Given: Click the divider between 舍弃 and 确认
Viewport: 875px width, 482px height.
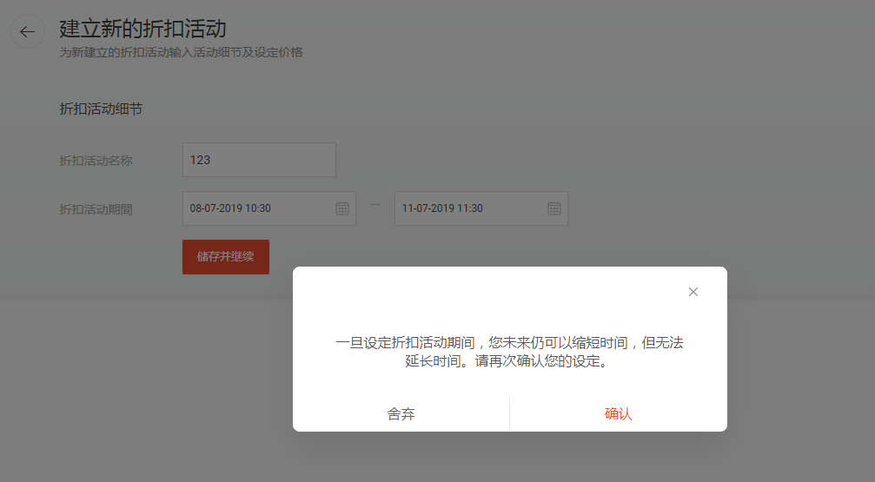Looking at the screenshot, I should click(x=509, y=414).
